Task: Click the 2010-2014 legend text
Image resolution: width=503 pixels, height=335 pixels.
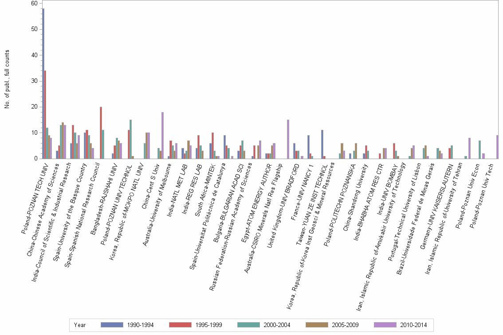Action: pyautogui.click(x=413, y=325)
